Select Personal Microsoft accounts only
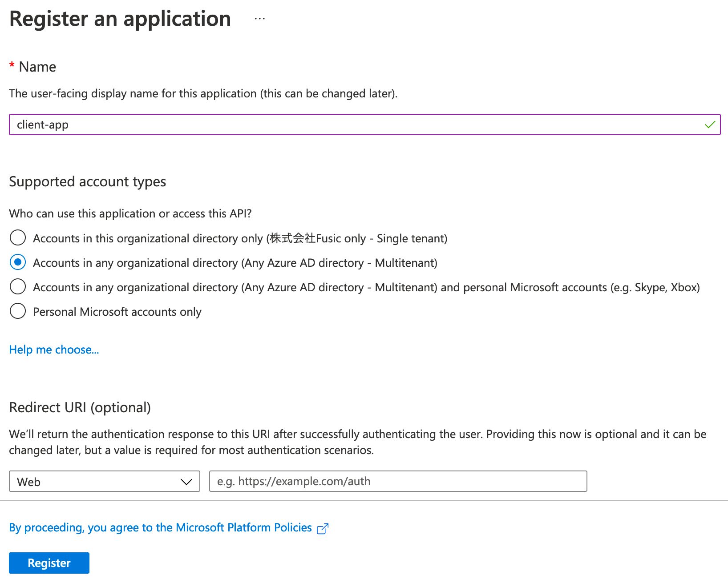Viewport: 728px width, 579px height. pyautogui.click(x=18, y=311)
